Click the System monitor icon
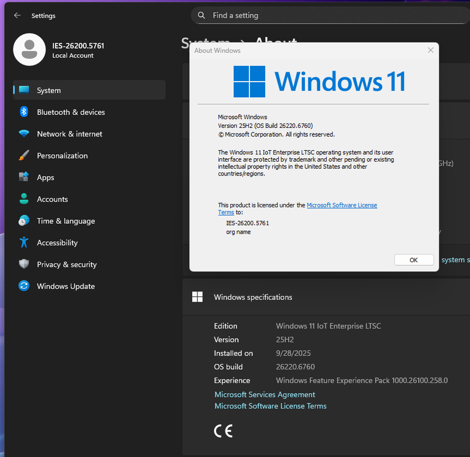The image size is (470, 457). coord(24,90)
